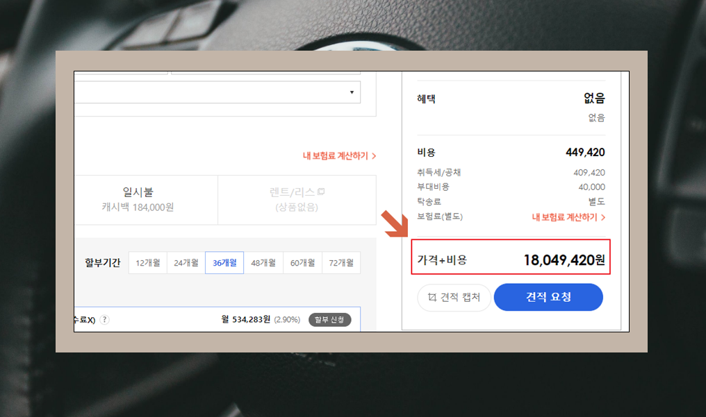
Task: Click the chevron after the 보험료(별도) row's link
Action: [x=603, y=217]
